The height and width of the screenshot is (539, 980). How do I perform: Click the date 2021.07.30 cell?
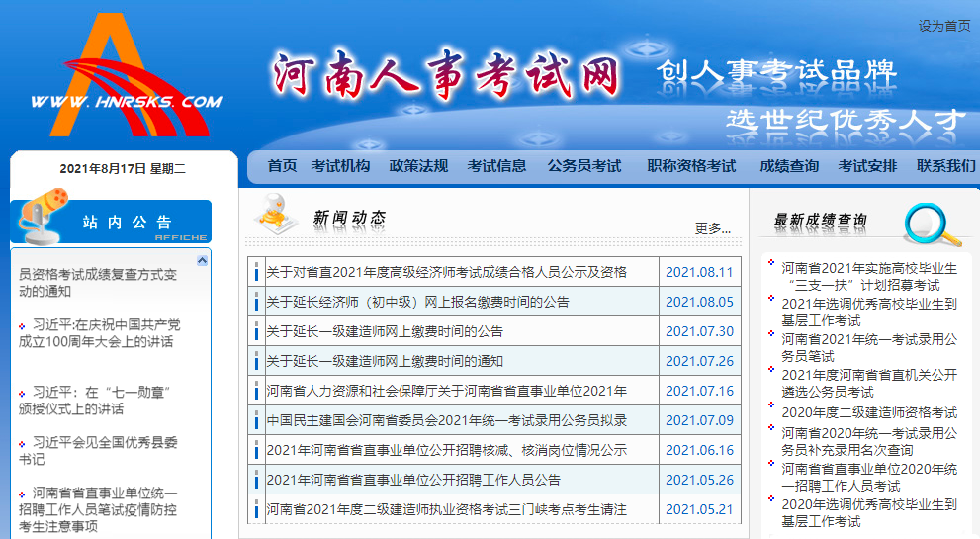(x=699, y=331)
